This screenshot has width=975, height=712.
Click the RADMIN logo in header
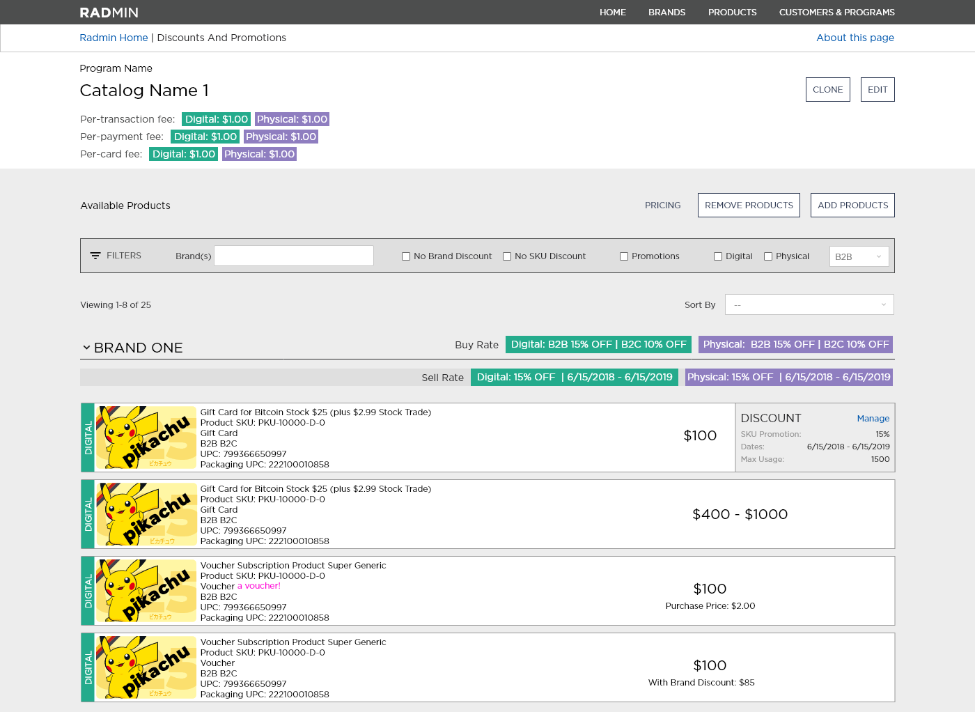[109, 13]
